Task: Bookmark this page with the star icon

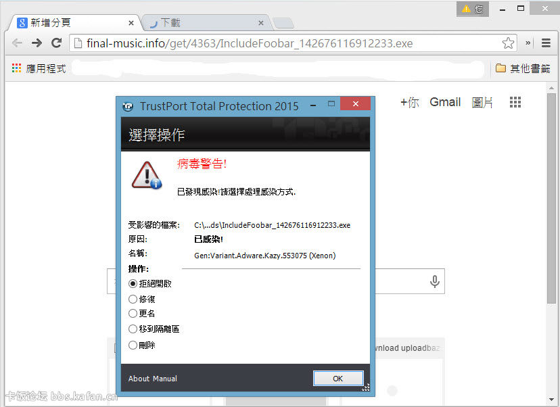Action: pyautogui.click(x=508, y=43)
